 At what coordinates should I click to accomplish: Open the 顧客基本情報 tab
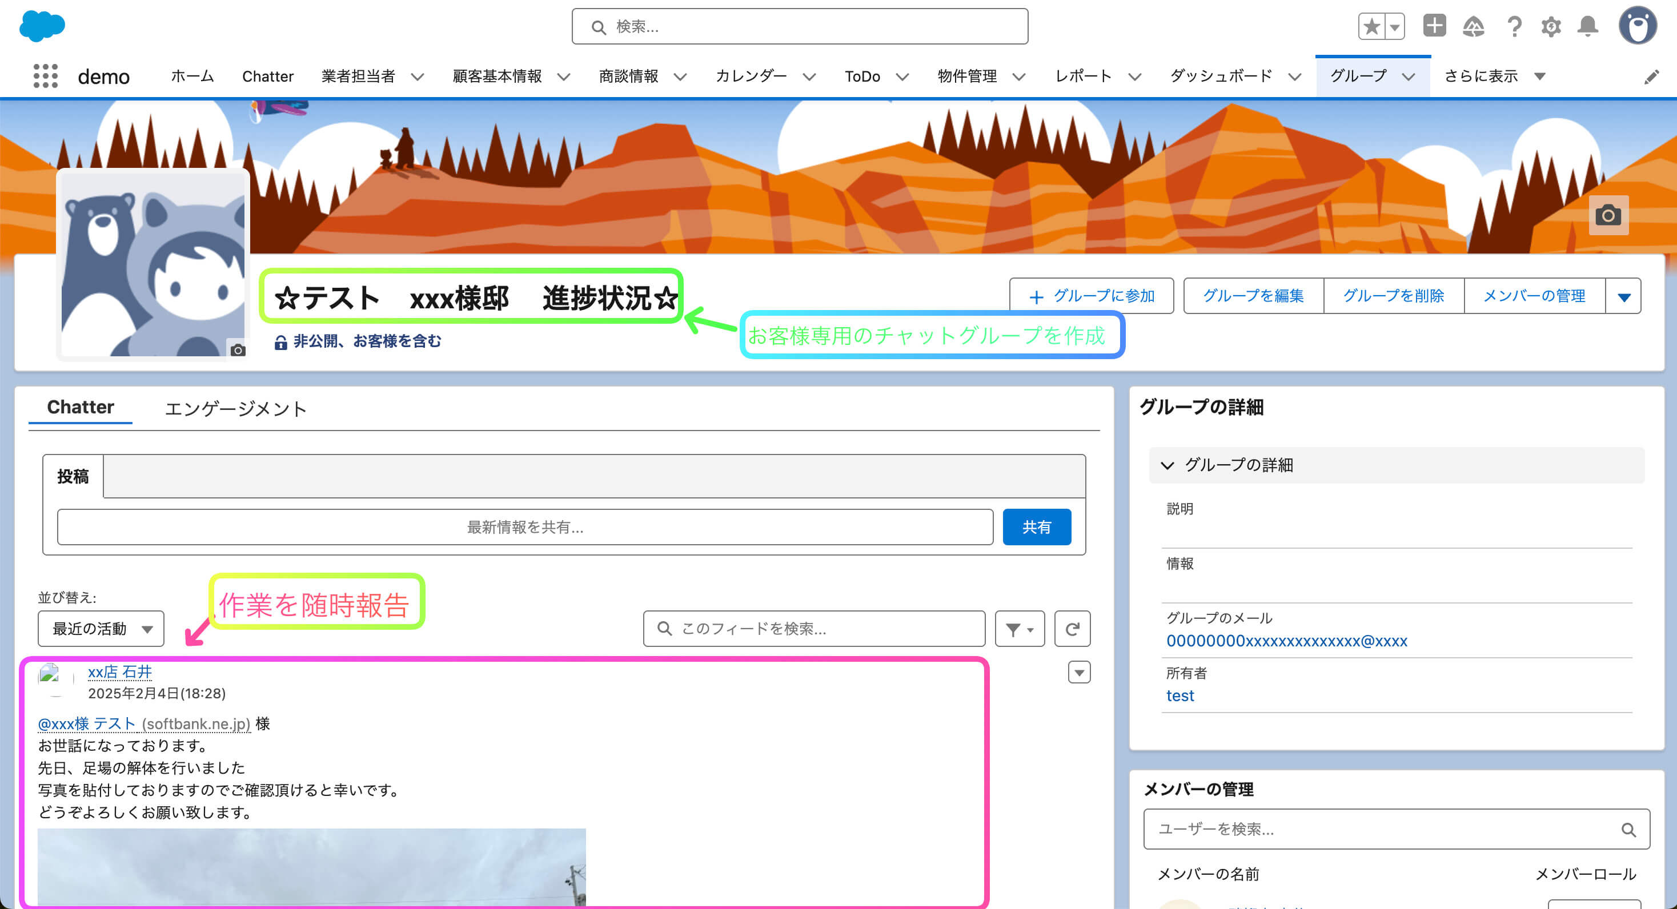coord(498,77)
